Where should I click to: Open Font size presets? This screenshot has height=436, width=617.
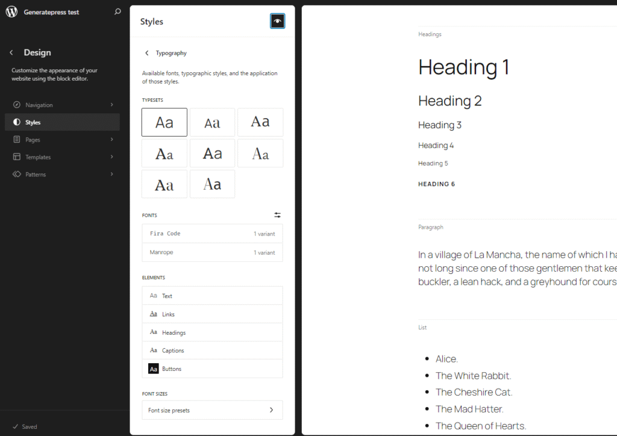tap(212, 410)
